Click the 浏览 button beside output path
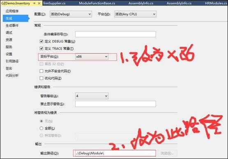The height and width of the screenshot is (159, 228). point(168,153)
